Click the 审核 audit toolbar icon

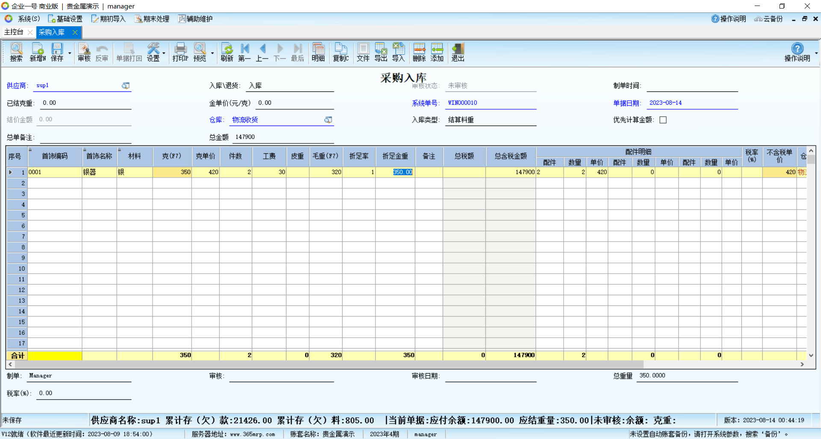point(84,52)
